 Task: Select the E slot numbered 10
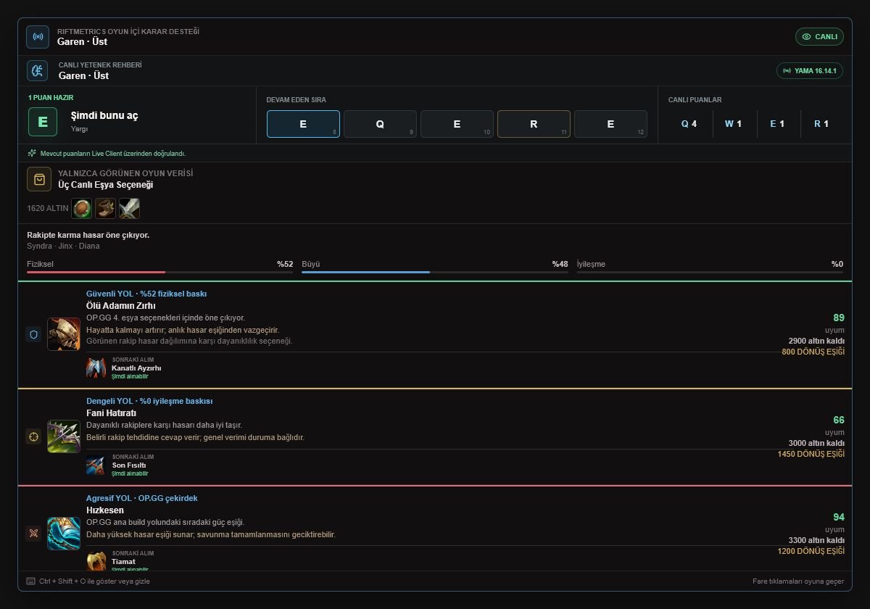[457, 124]
